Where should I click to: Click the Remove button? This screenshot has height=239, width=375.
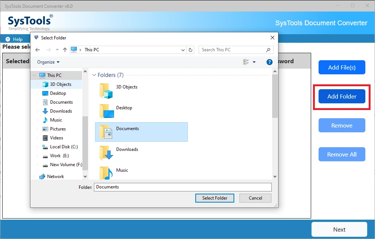click(x=342, y=125)
